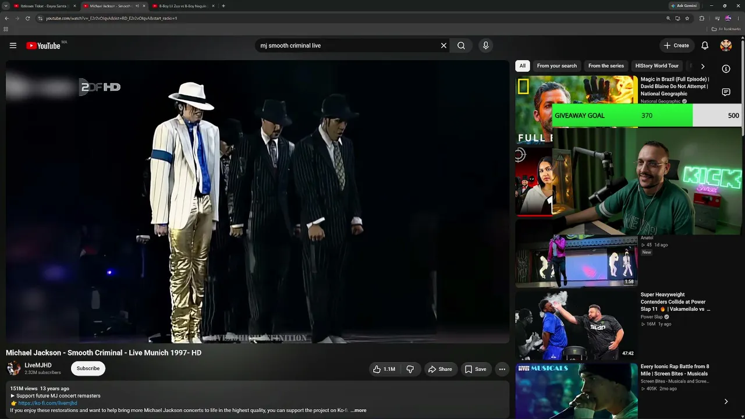This screenshot has width=745, height=419.
Task: Subscribe to the LiveMJHD channel
Action: pos(88,368)
